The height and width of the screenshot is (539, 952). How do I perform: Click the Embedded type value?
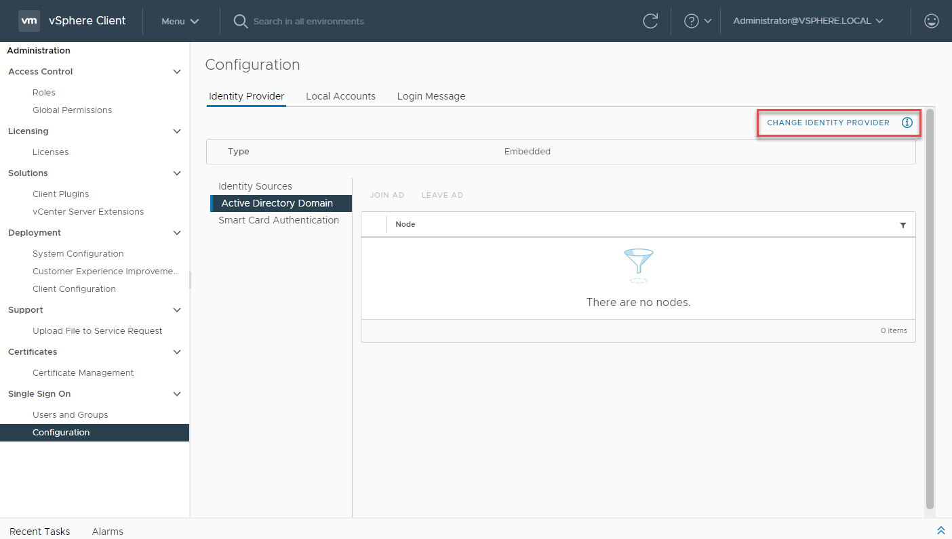coord(527,152)
